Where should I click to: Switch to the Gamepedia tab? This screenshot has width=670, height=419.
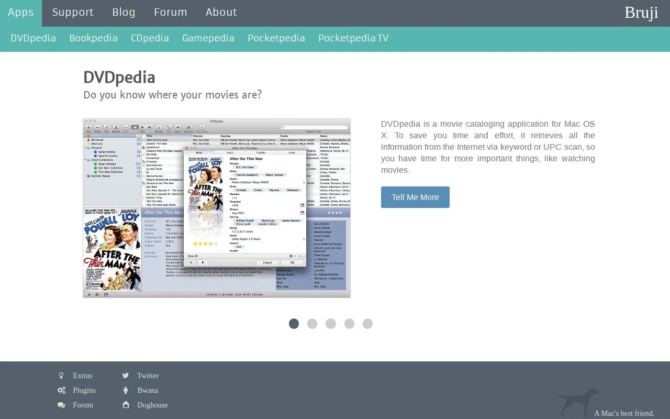[208, 38]
